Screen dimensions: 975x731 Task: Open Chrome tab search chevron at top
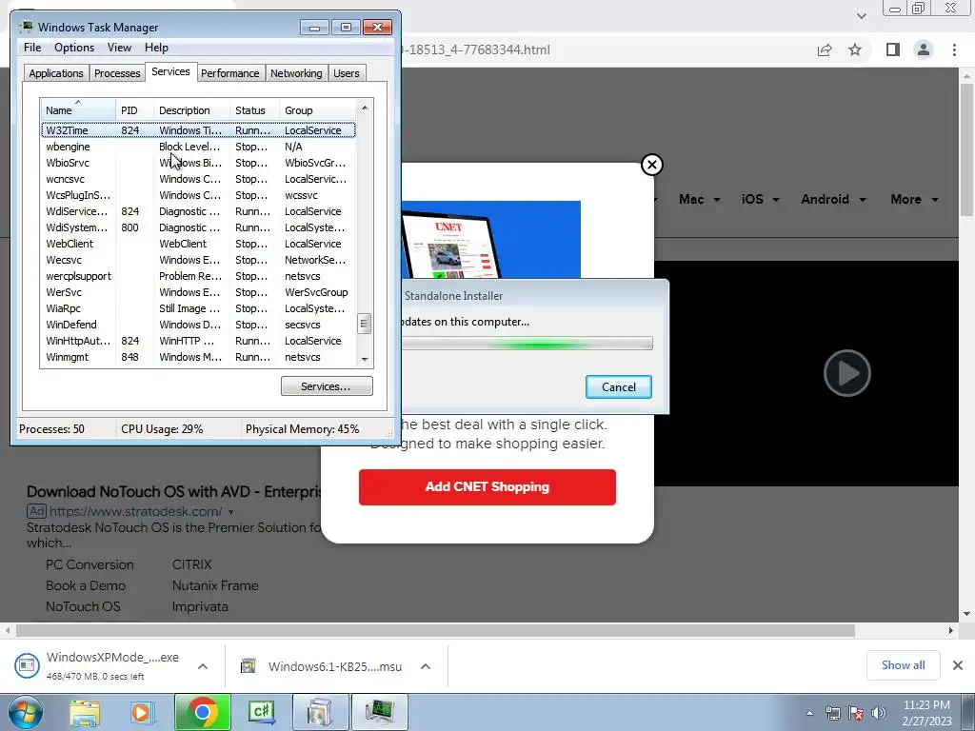[861, 15]
